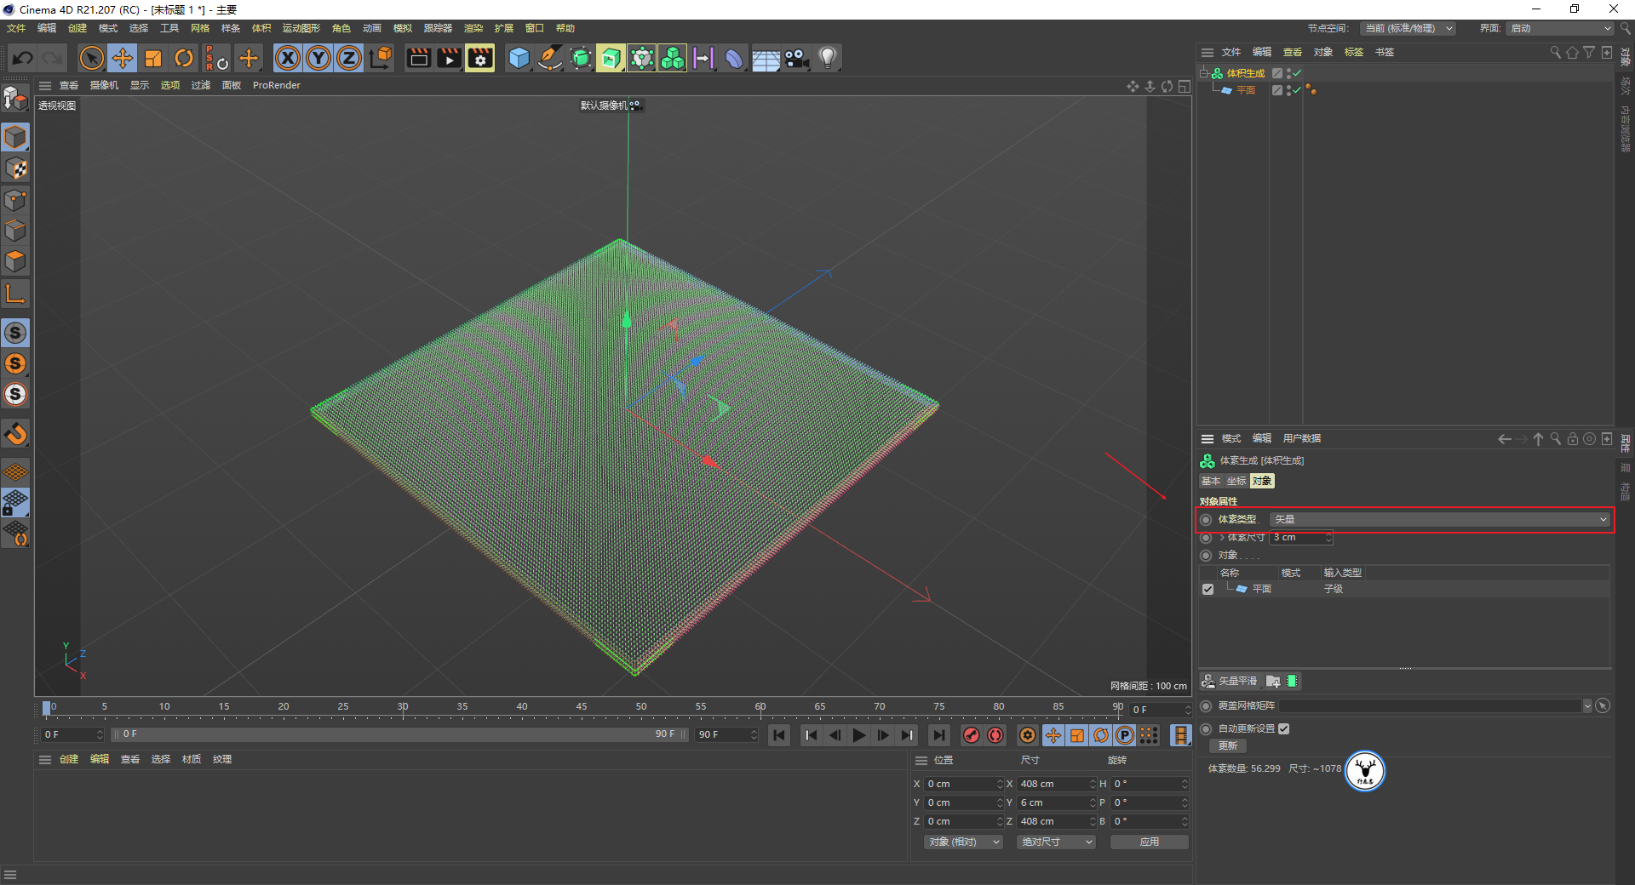Open the Render Settings icon
The width and height of the screenshot is (1635, 885).
479,59
